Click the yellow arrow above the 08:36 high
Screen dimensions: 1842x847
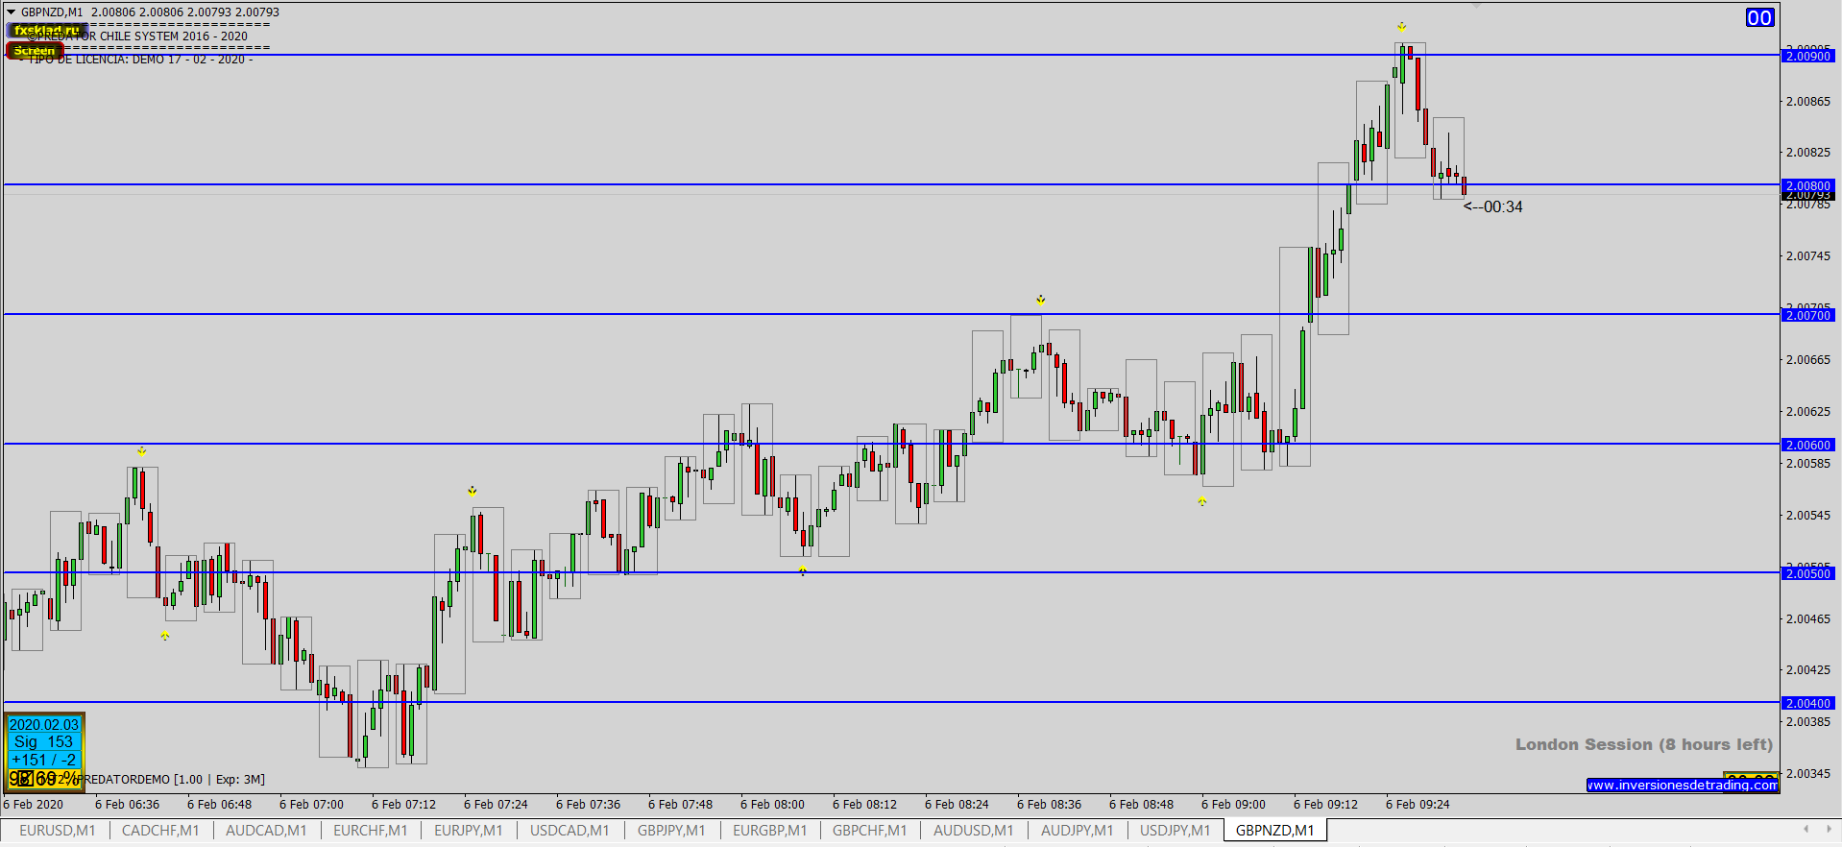click(x=1040, y=300)
